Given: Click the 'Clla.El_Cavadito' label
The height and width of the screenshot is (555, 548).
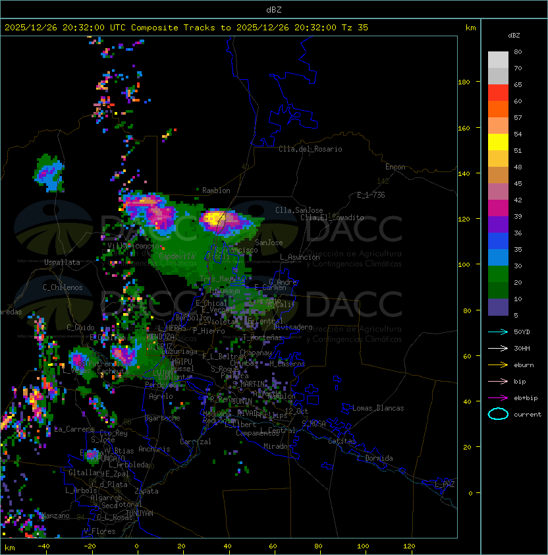Looking at the screenshot, I should point(332,218).
